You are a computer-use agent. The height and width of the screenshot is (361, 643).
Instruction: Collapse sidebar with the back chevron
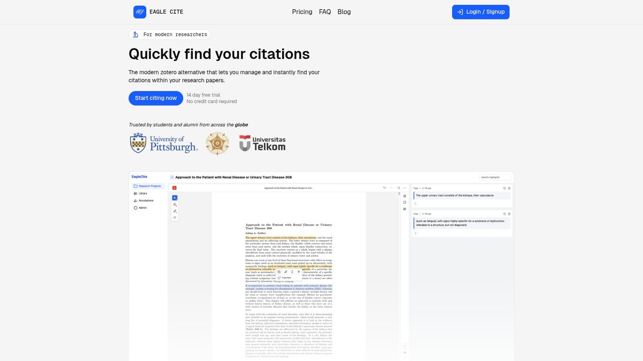(x=172, y=177)
